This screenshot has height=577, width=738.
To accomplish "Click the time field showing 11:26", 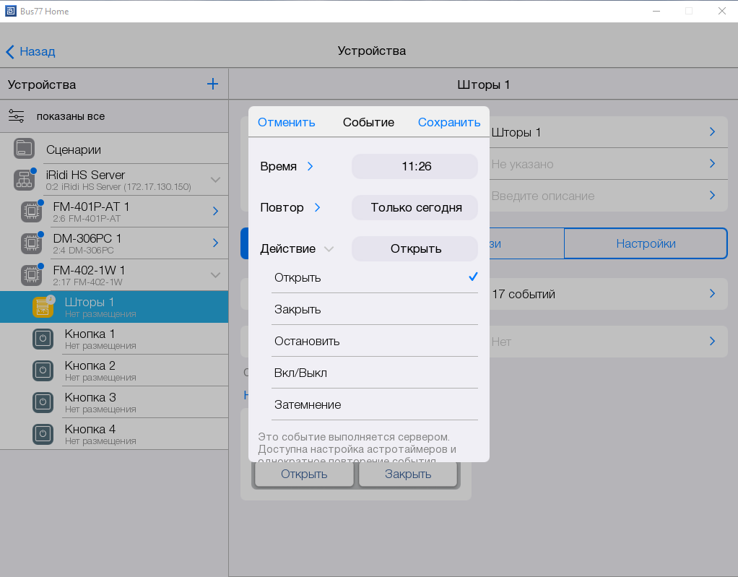I will tap(414, 166).
